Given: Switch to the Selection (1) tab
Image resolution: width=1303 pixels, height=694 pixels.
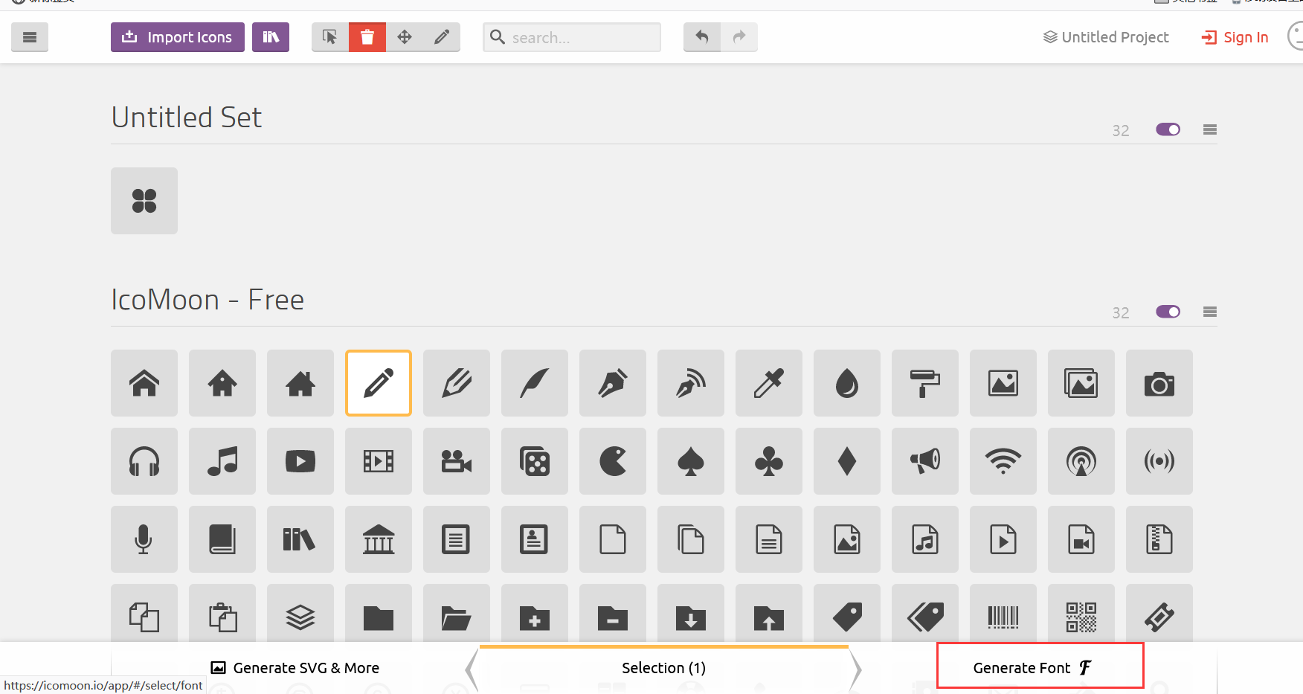Looking at the screenshot, I should [x=663, y=667].
